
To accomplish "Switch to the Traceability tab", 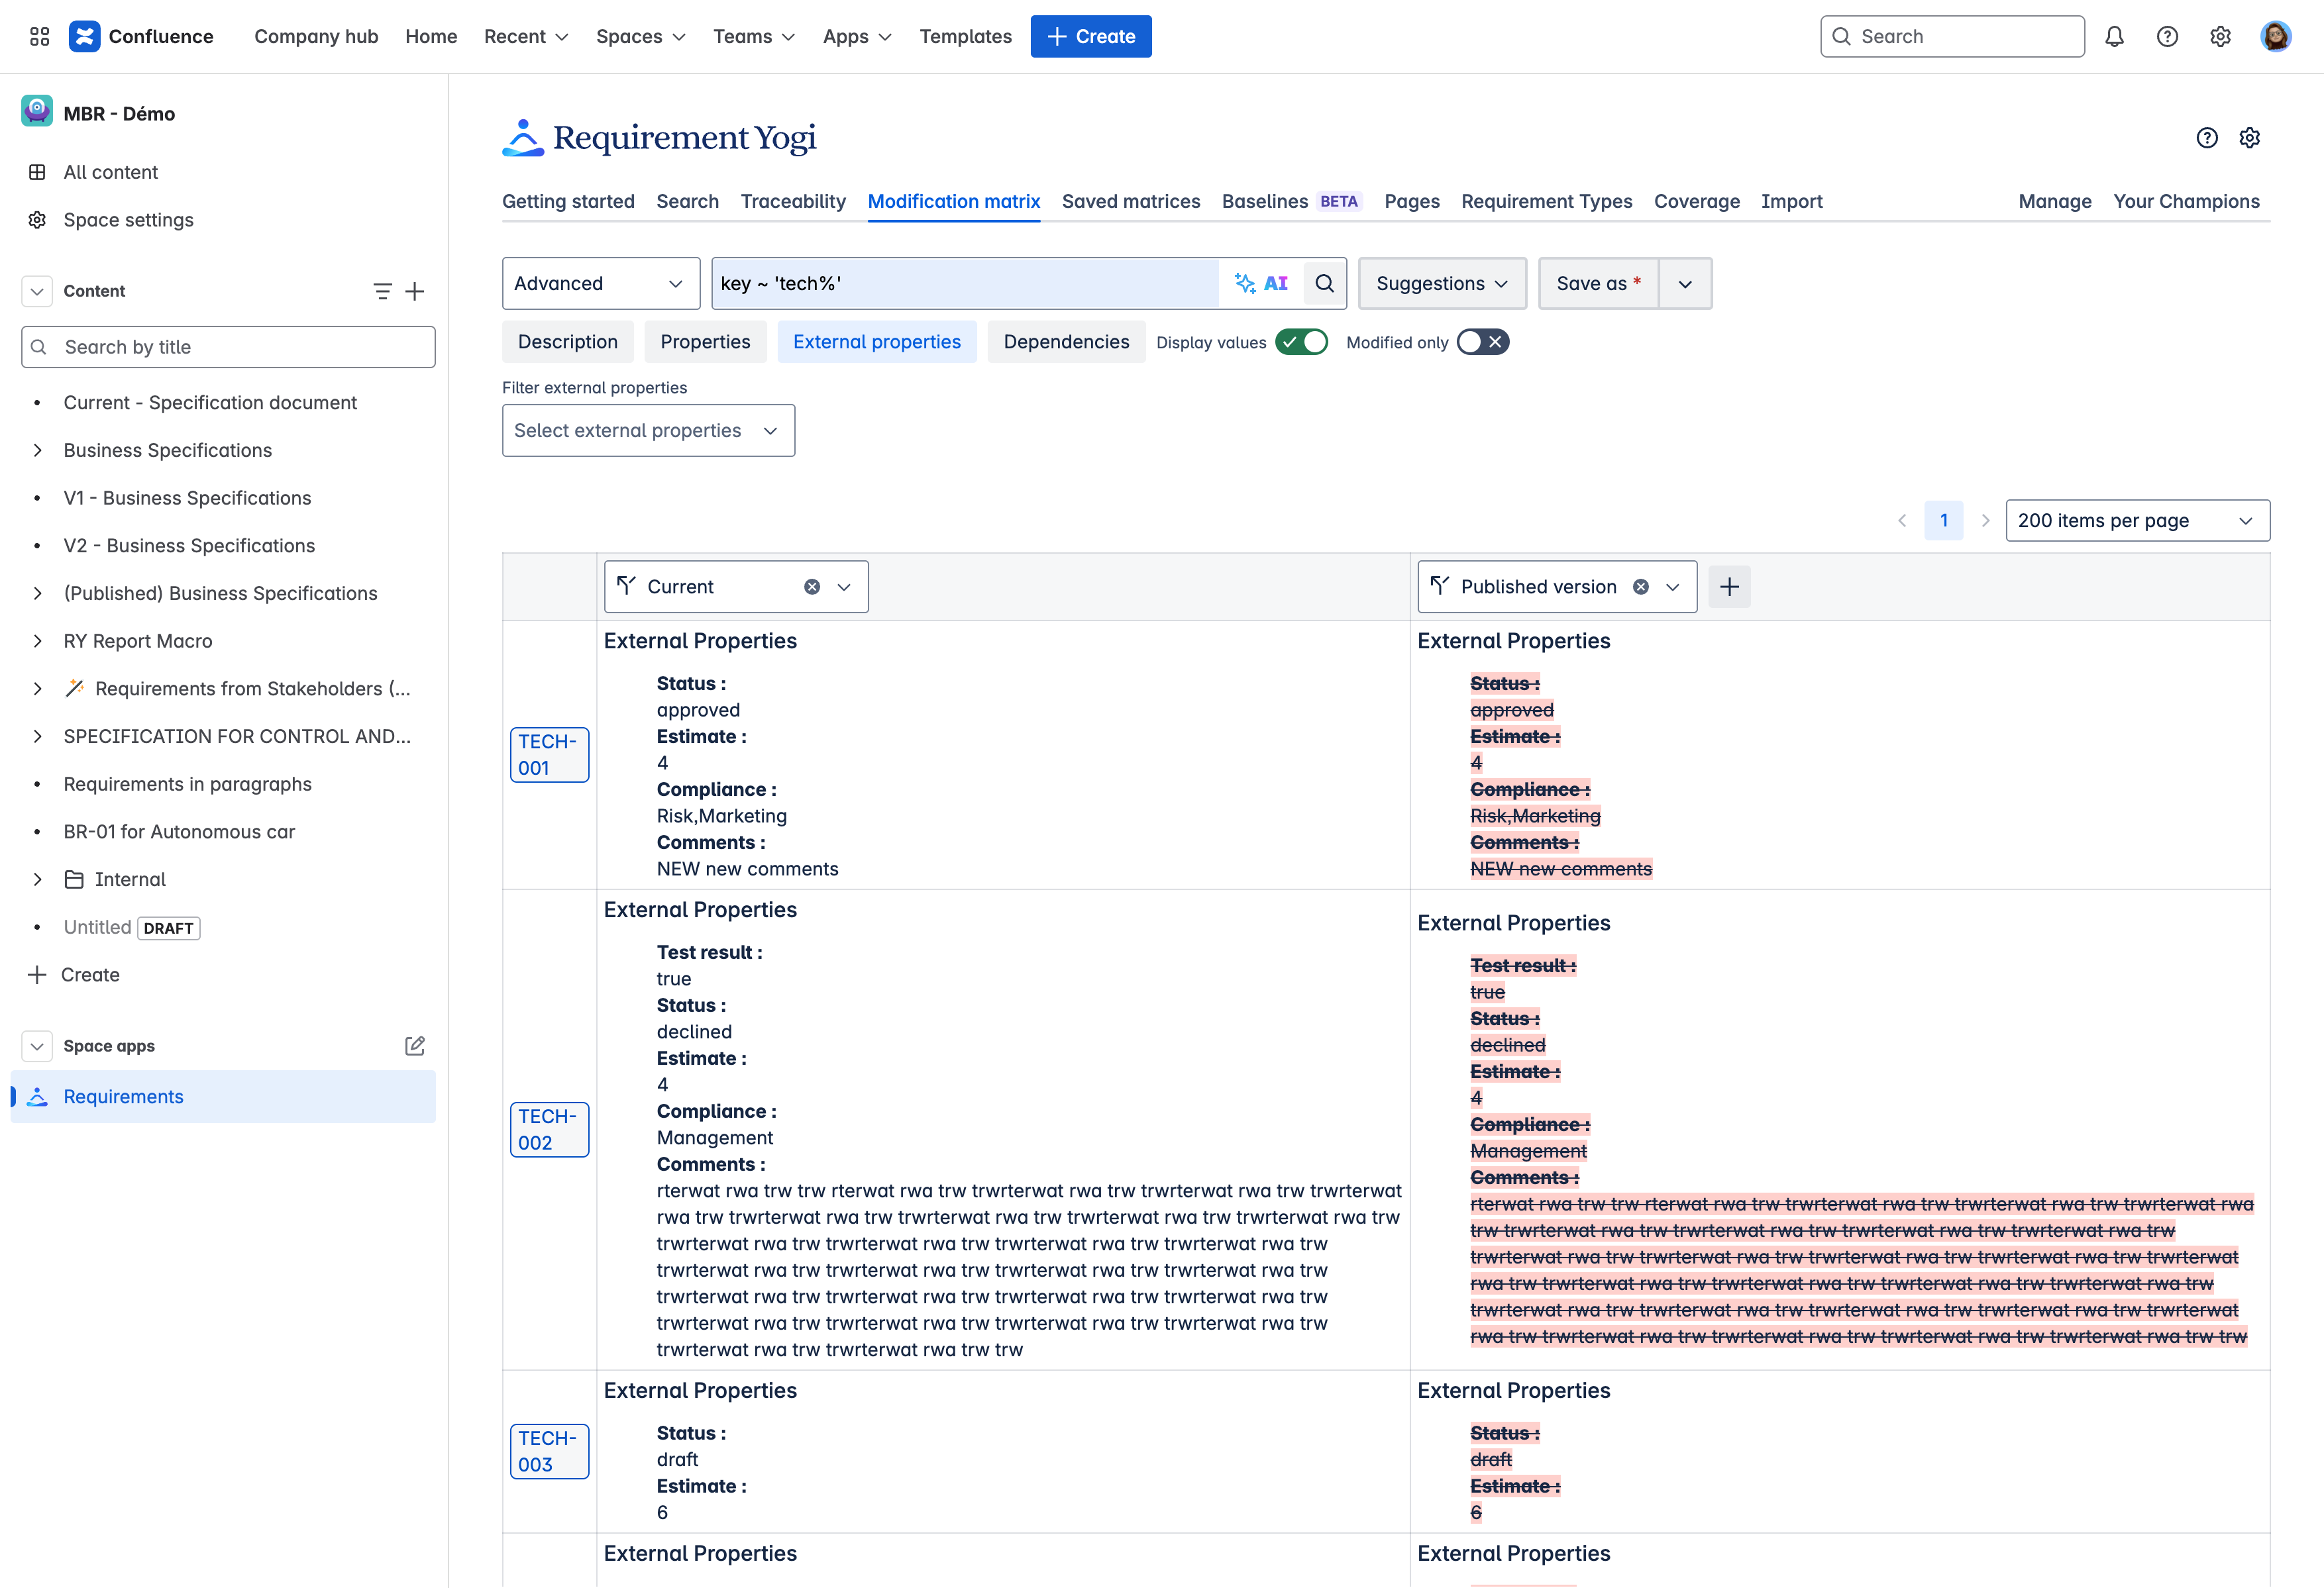I will click(793, 202).
